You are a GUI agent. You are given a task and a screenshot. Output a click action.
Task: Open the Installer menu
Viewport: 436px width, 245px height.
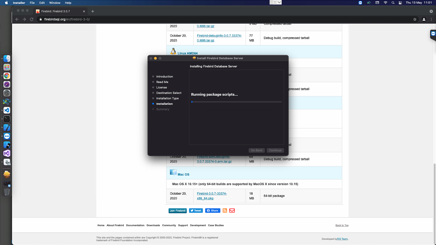click(19, 3)
